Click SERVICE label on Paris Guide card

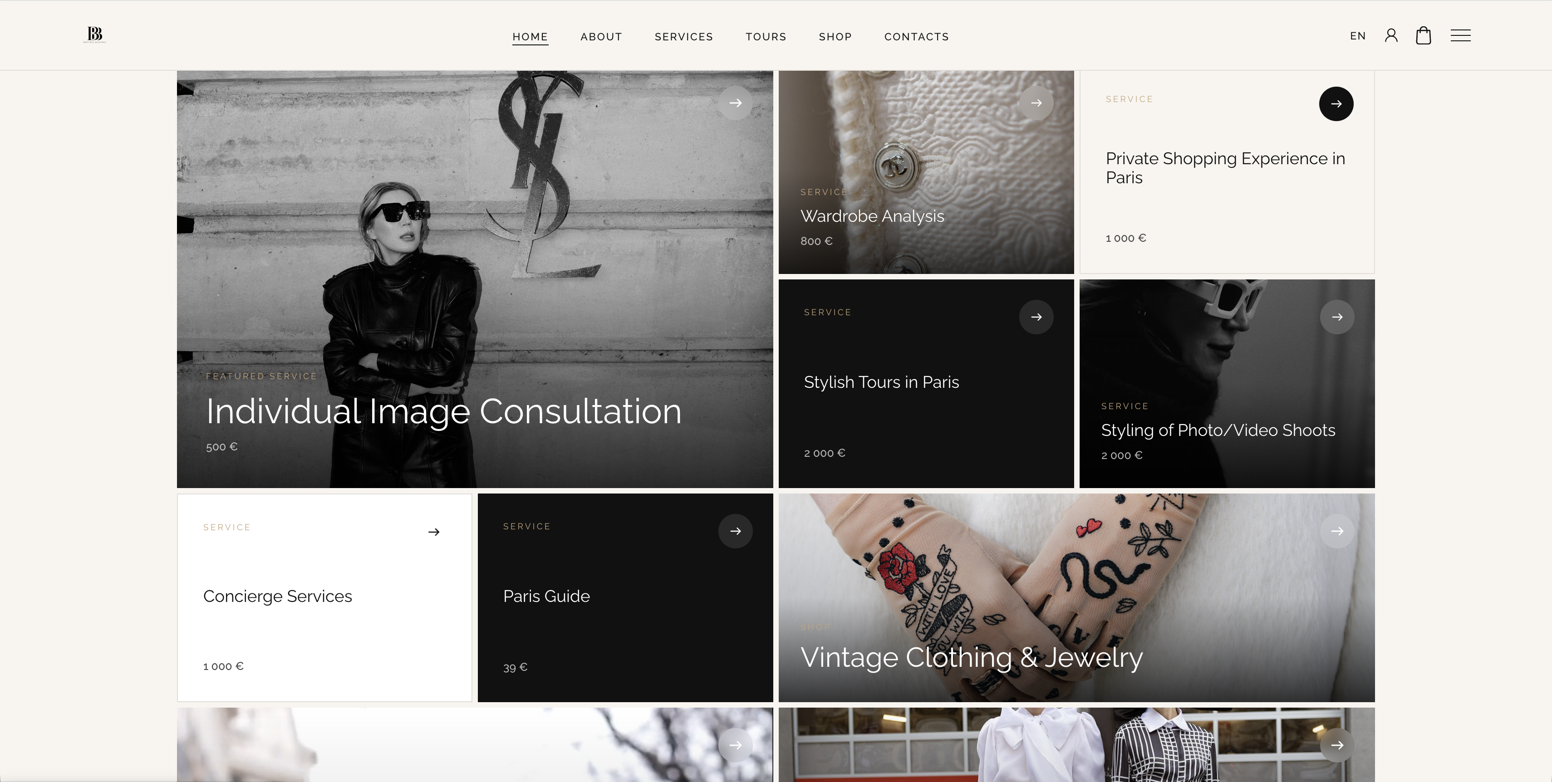[527, 527]
